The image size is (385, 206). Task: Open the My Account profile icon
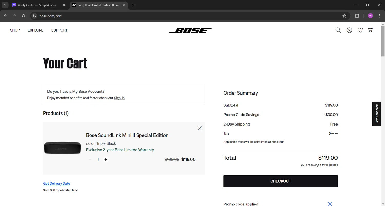(349, 30)
